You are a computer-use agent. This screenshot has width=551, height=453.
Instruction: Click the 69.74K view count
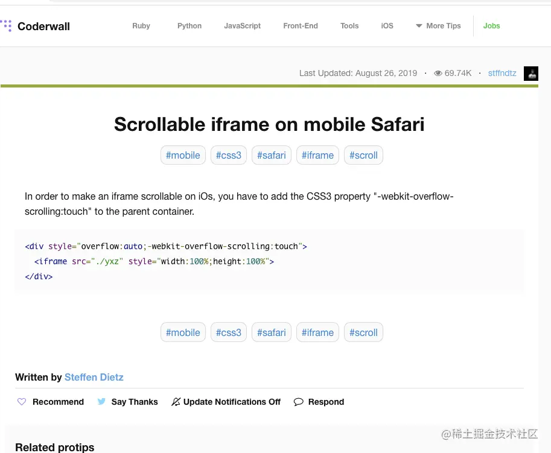point(458,73)
